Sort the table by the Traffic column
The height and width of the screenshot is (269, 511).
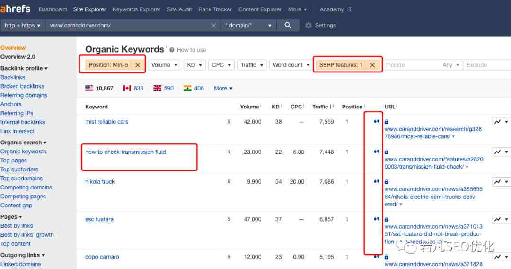pyautogui.click(x=322, y=107)
